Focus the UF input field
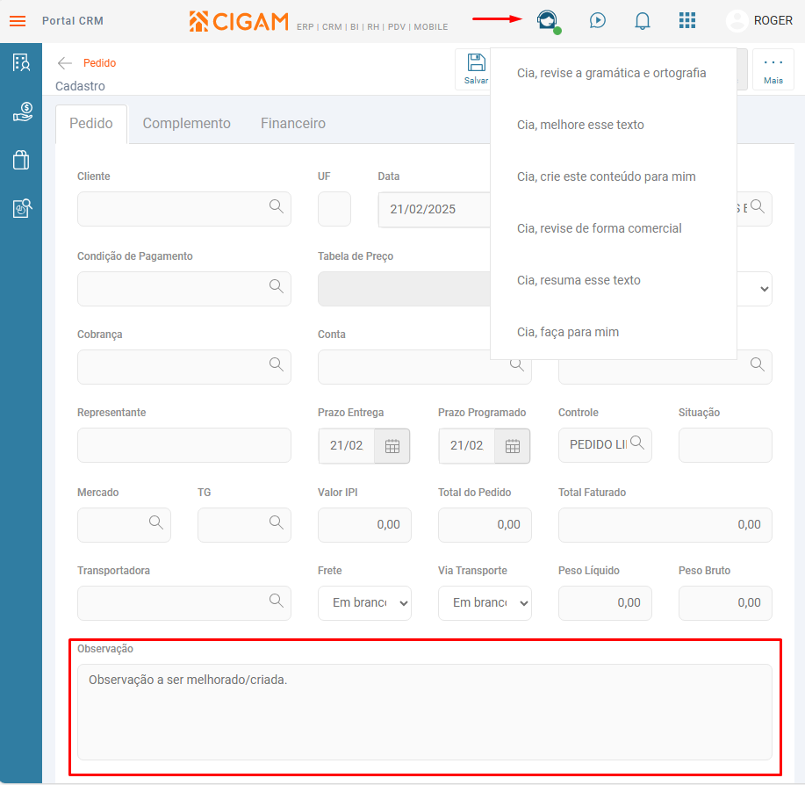The image size is (805, 785). (334, 209)
